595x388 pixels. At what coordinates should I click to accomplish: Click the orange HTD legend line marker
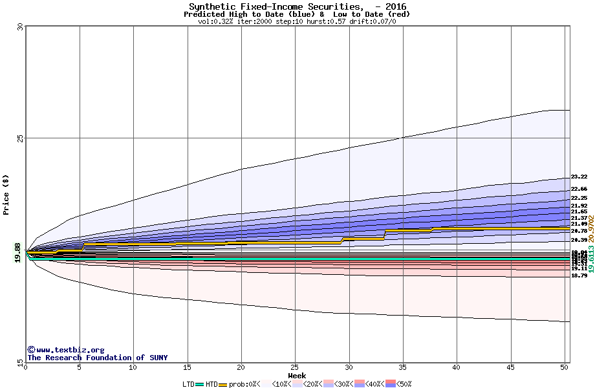pyautogui.click(x=223, y=384)
